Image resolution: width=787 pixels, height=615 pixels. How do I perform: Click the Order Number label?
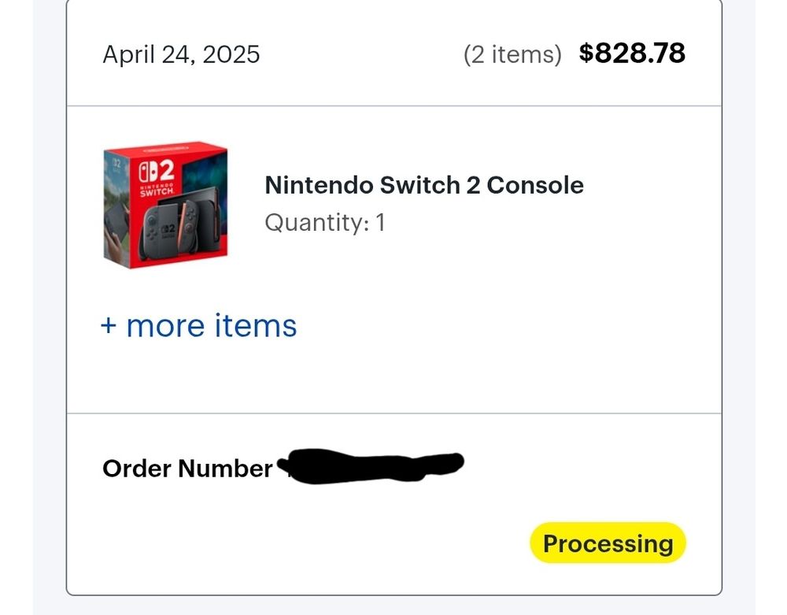[x=187, y=469]
